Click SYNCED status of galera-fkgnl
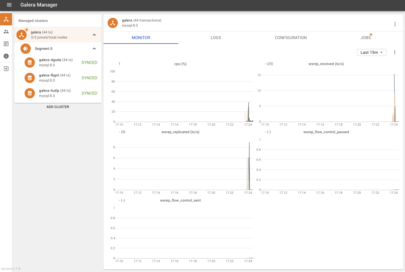The image size is (405, 272). coord(89,77)
